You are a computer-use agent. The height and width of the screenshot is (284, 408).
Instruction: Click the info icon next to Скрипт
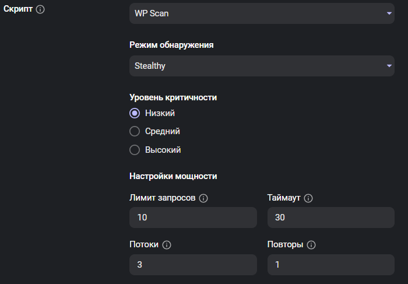(x=40, y=9)
